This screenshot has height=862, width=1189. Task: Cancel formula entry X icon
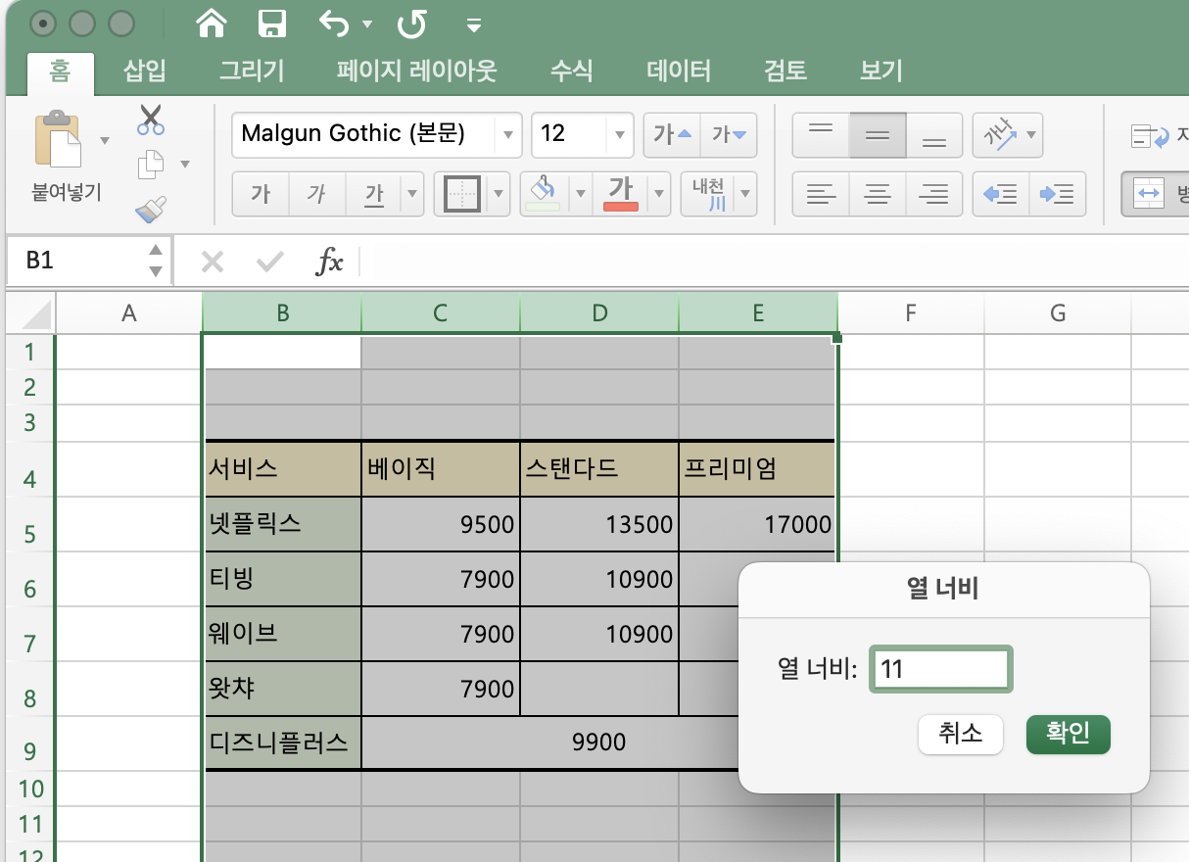(213, 261)
